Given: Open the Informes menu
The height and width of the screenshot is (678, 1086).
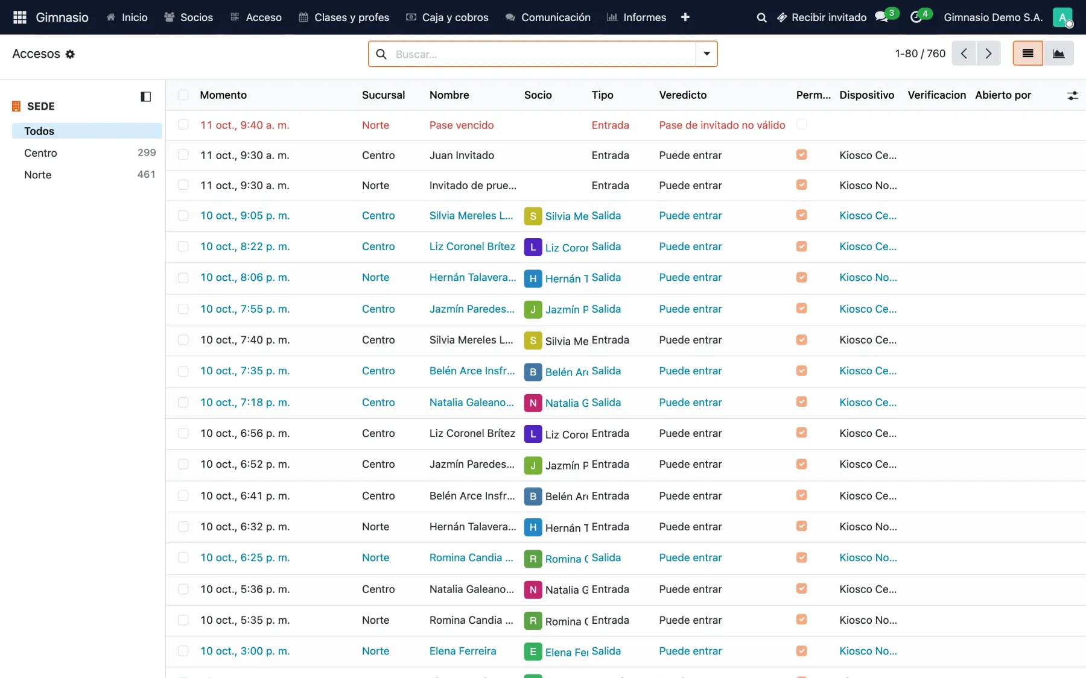Looking at the screenshot, I should (637, 17).
